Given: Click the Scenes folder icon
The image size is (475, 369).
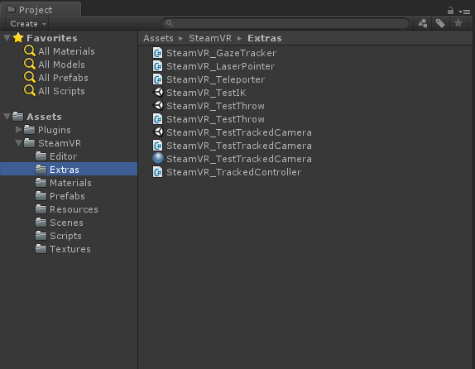Looking at the screenshot, I should point(41,223).
